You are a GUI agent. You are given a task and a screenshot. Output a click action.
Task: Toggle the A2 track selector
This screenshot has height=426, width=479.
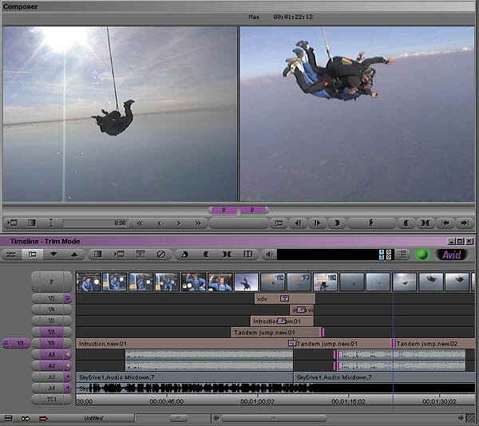point(51,365)
